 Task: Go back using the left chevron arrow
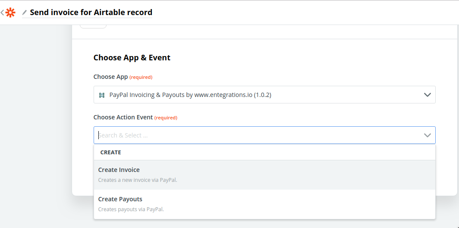pyautogui.click(x=2, y=12)
